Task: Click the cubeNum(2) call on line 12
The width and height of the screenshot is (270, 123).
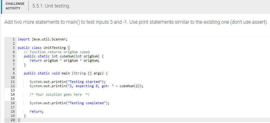Action: tap(131, 86)
